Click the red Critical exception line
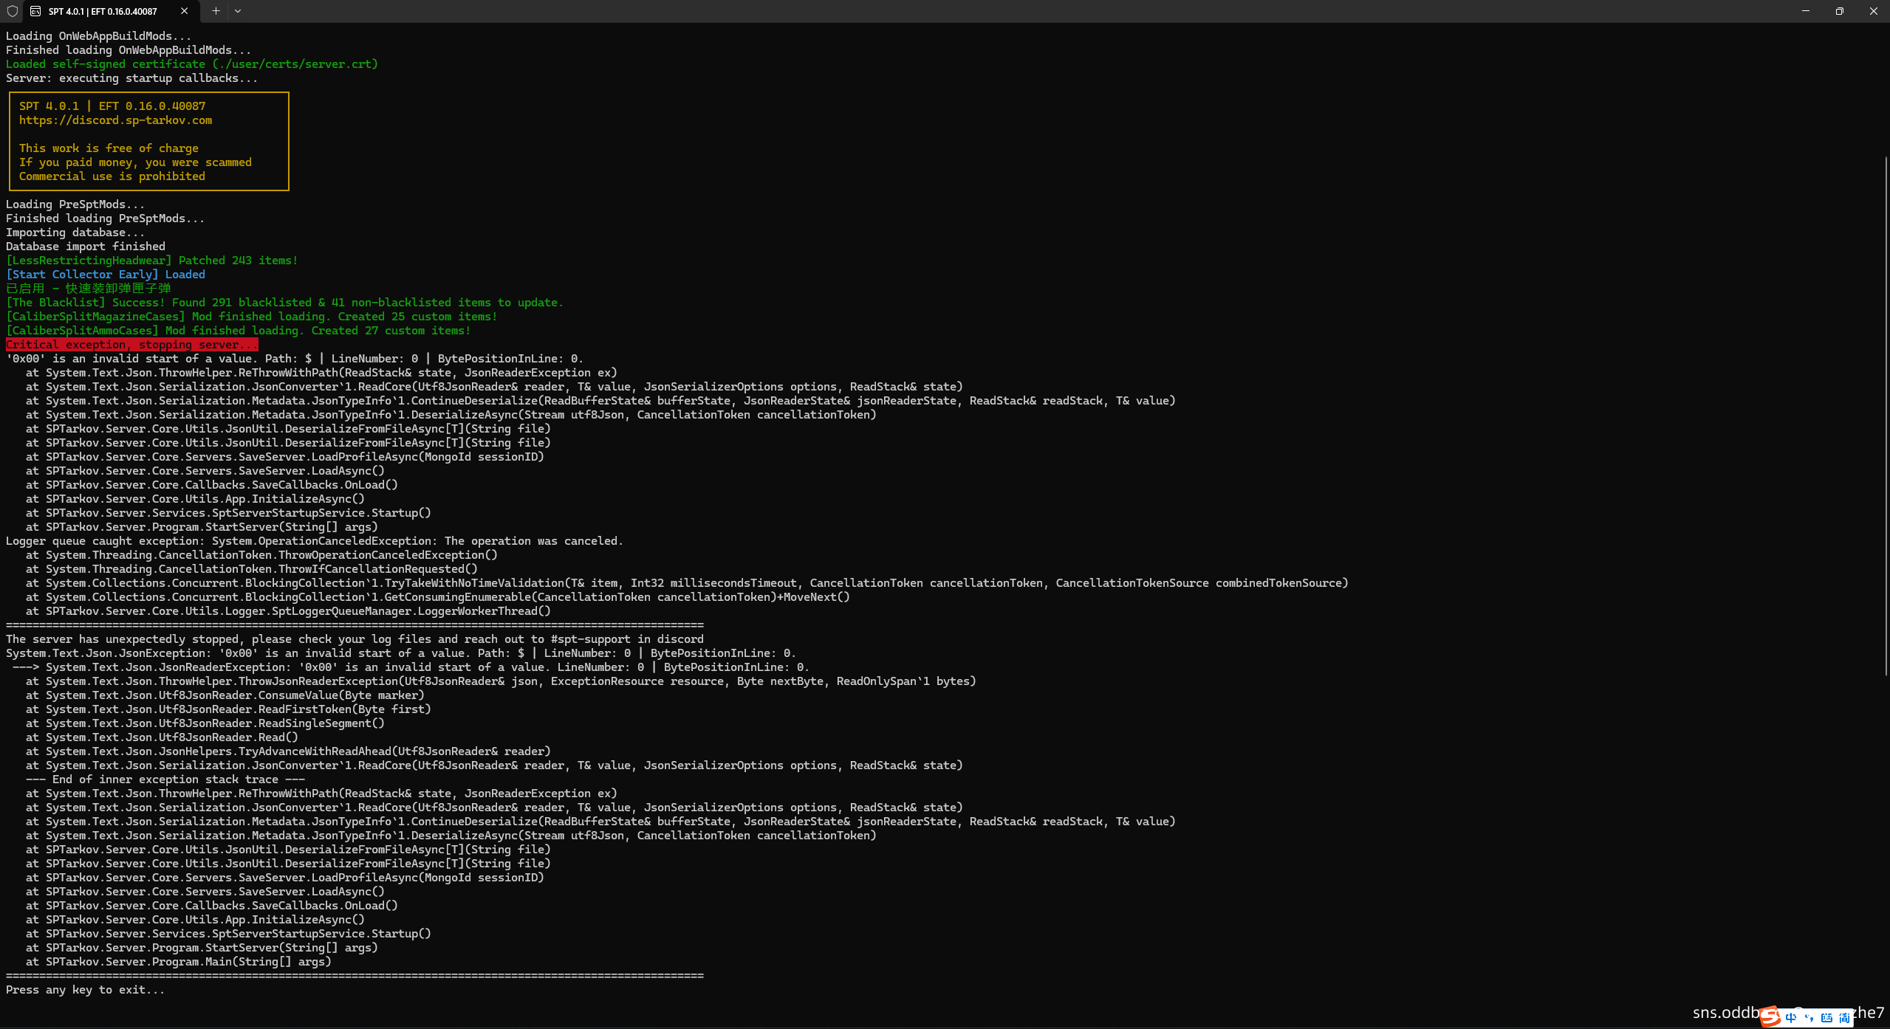This screenshot has width=1890, height=1029. coord(131,345)
